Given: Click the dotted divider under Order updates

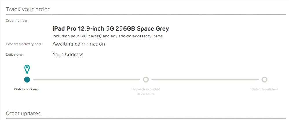Looking at the screenshot, I should click(x=146, y=118).
